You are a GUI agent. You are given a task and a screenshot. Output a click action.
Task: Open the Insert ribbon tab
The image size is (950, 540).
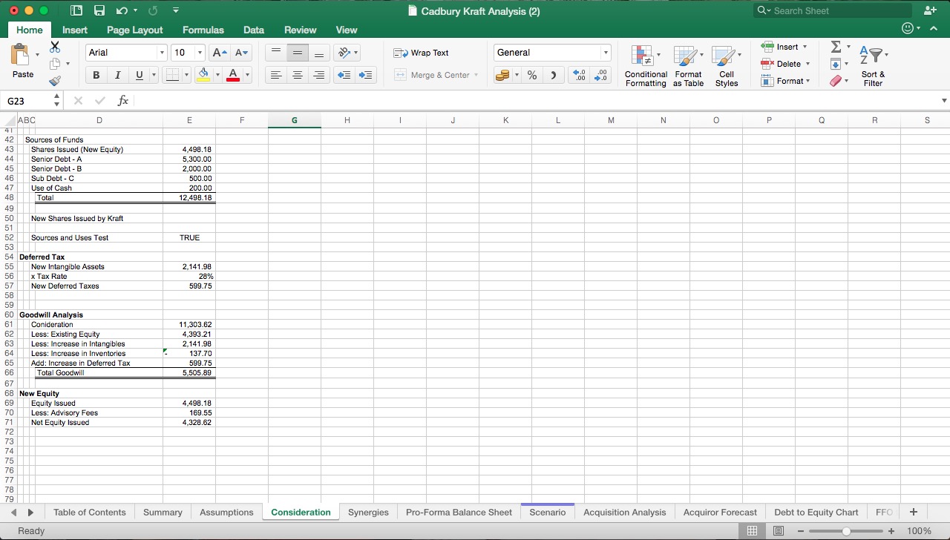click(74, 30)
